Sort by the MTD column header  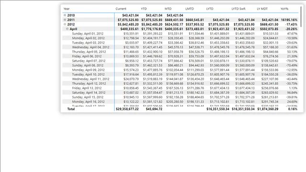[168, 9]
